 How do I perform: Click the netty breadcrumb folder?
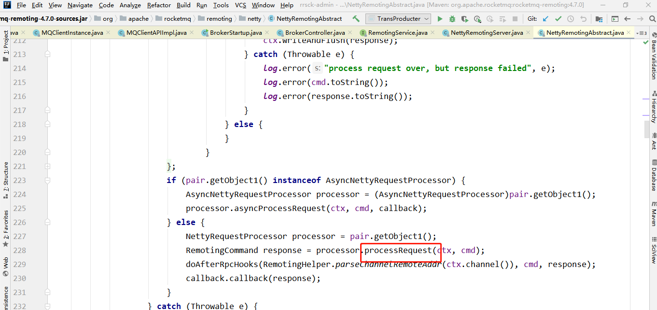pyautogui.click(x=250, y=19)
